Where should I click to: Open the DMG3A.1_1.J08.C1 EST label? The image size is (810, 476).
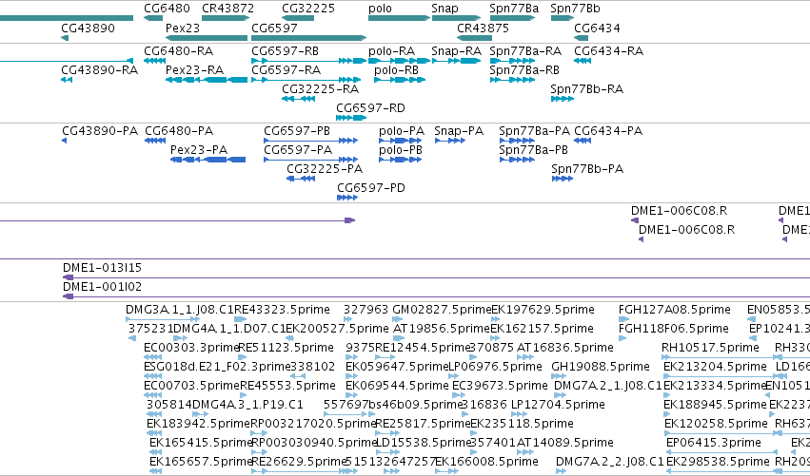[x=180, y=310]
